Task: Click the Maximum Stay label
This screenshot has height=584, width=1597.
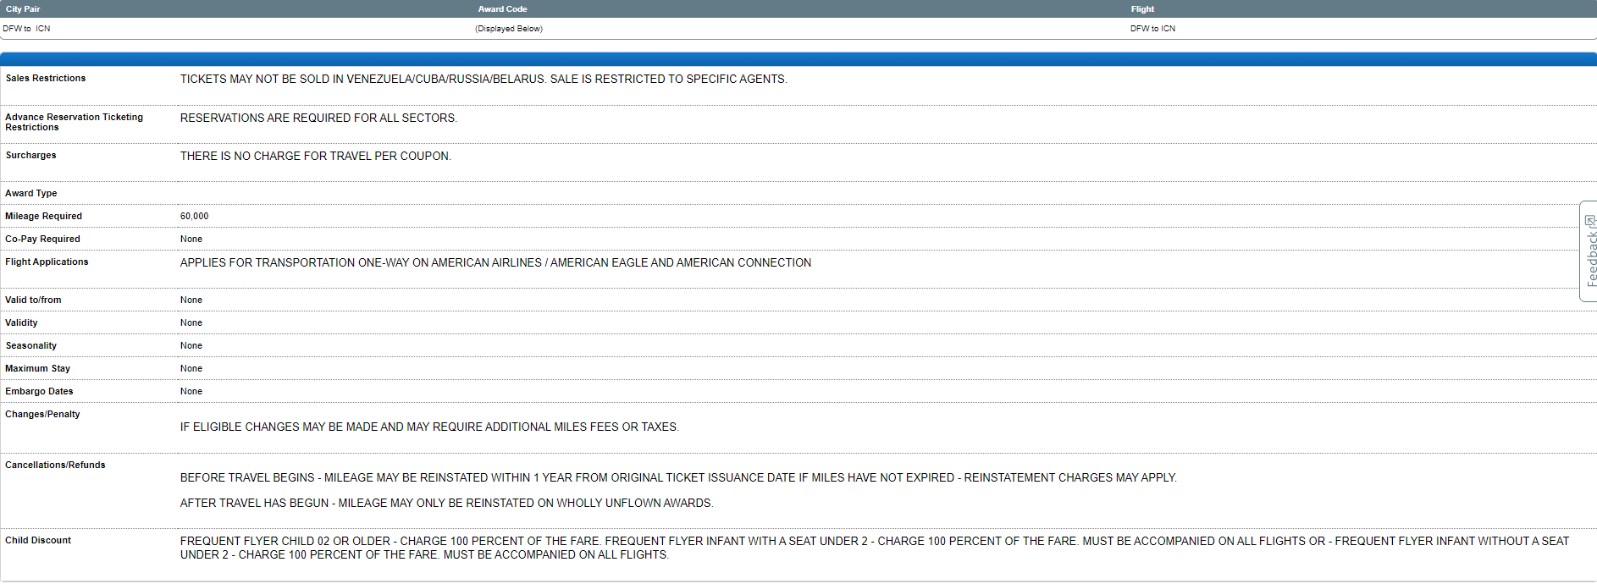Action: (37, 368)
